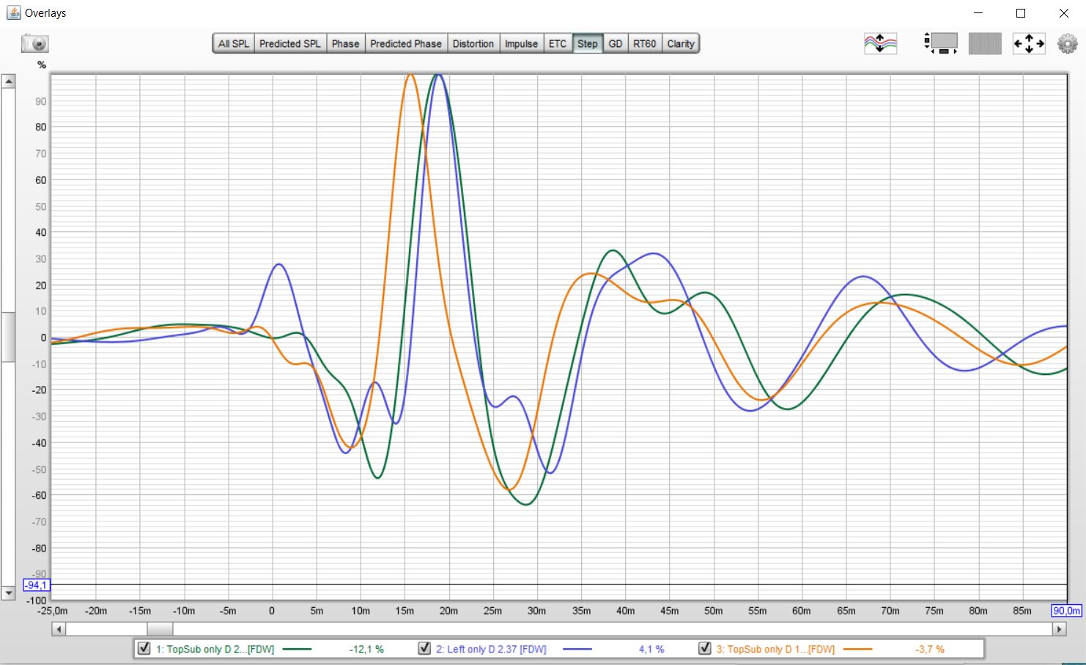Click the 90,0m time axis value box
This screenshot has height=665, width=1086.
pyautogui.click(x=1066, y=611)
